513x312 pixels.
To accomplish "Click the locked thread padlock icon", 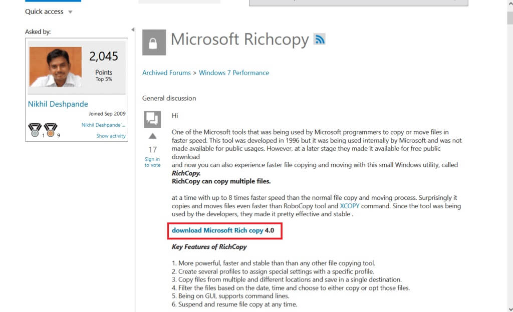I will click(154, 43).
